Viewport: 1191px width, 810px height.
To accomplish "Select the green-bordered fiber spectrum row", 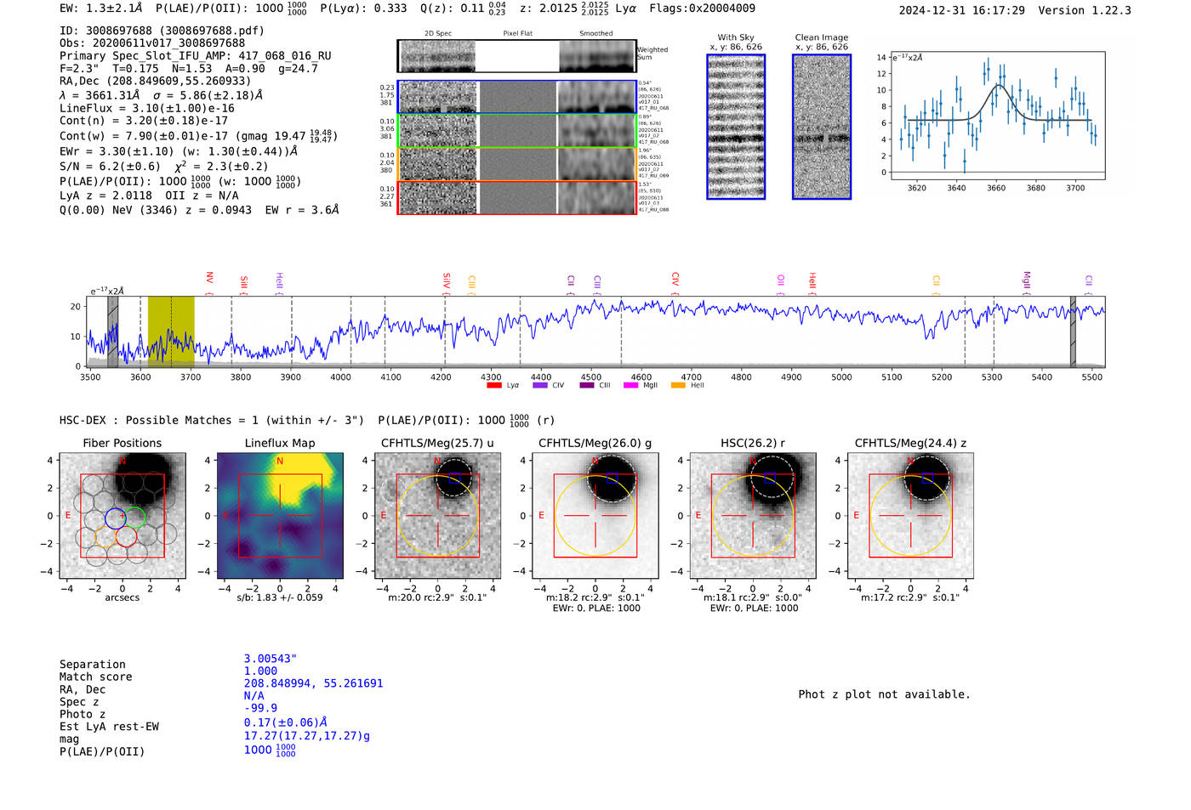I will pos(516,131).
